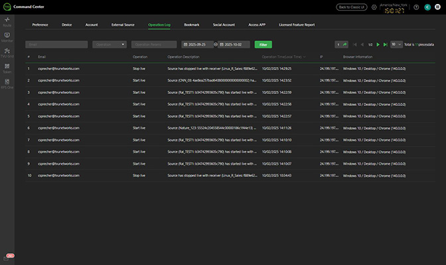Open the start date picker 2025-09-25
This screenshot has height=265, width=446.
(x=197, y=44)
